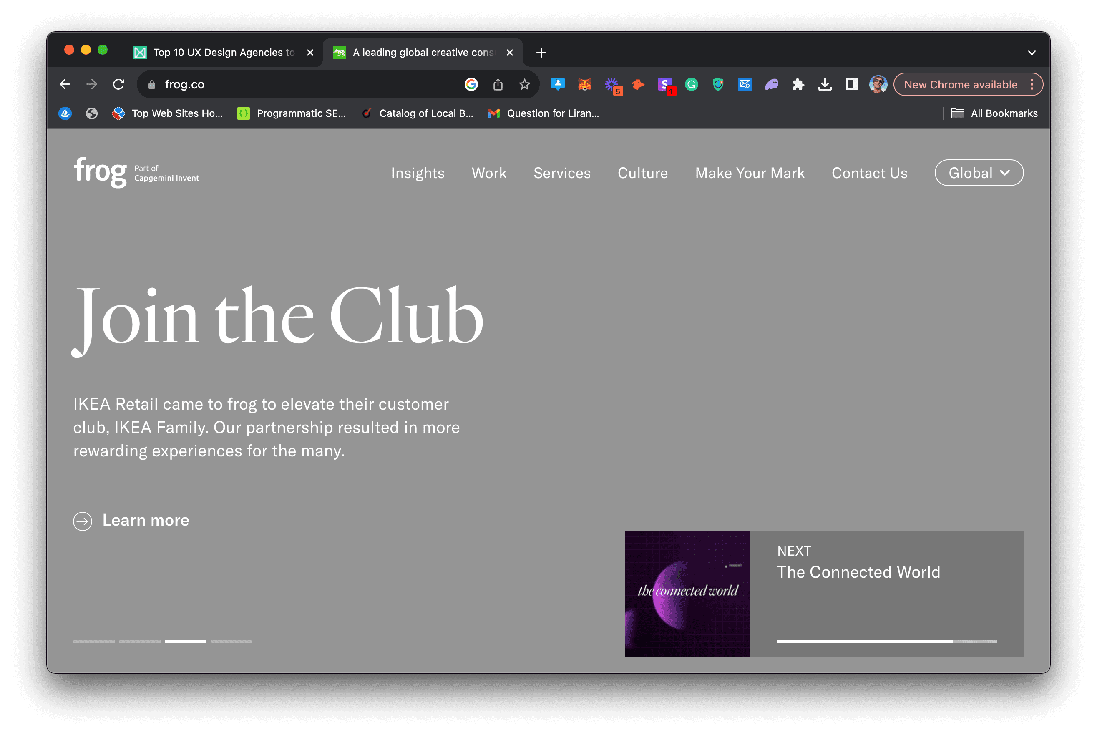This screenshot has width=1097, height=735.
Task: Reload the frog.co page
Action: pos(118,84)
